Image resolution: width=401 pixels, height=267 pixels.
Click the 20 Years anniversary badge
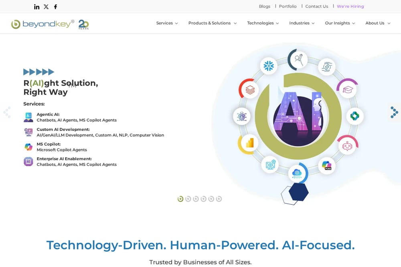point(83,24)
